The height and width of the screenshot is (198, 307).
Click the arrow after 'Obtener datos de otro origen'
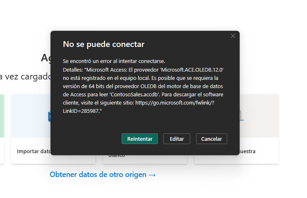click(152, 175)
